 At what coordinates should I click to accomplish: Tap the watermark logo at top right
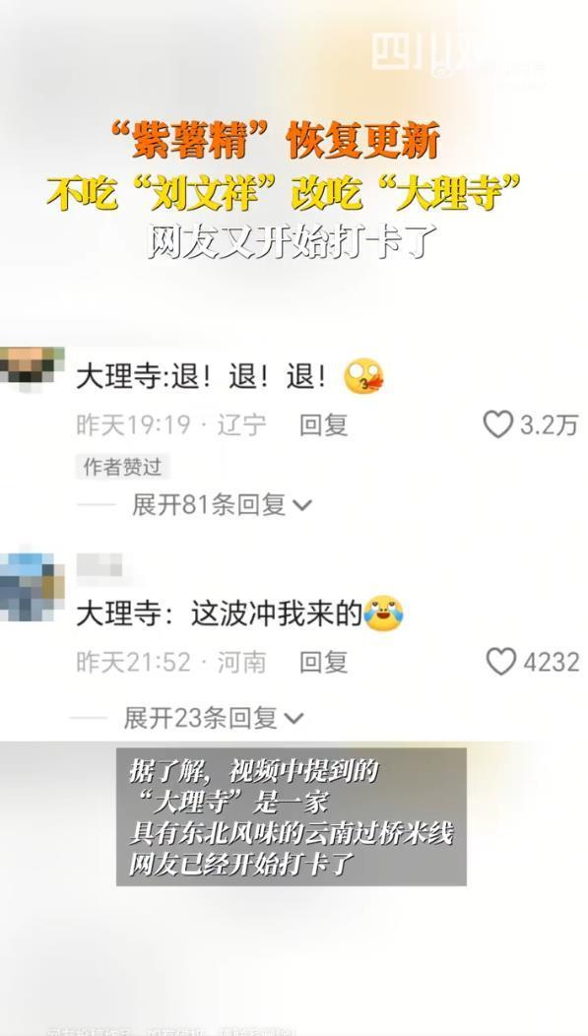pos(456,56)
